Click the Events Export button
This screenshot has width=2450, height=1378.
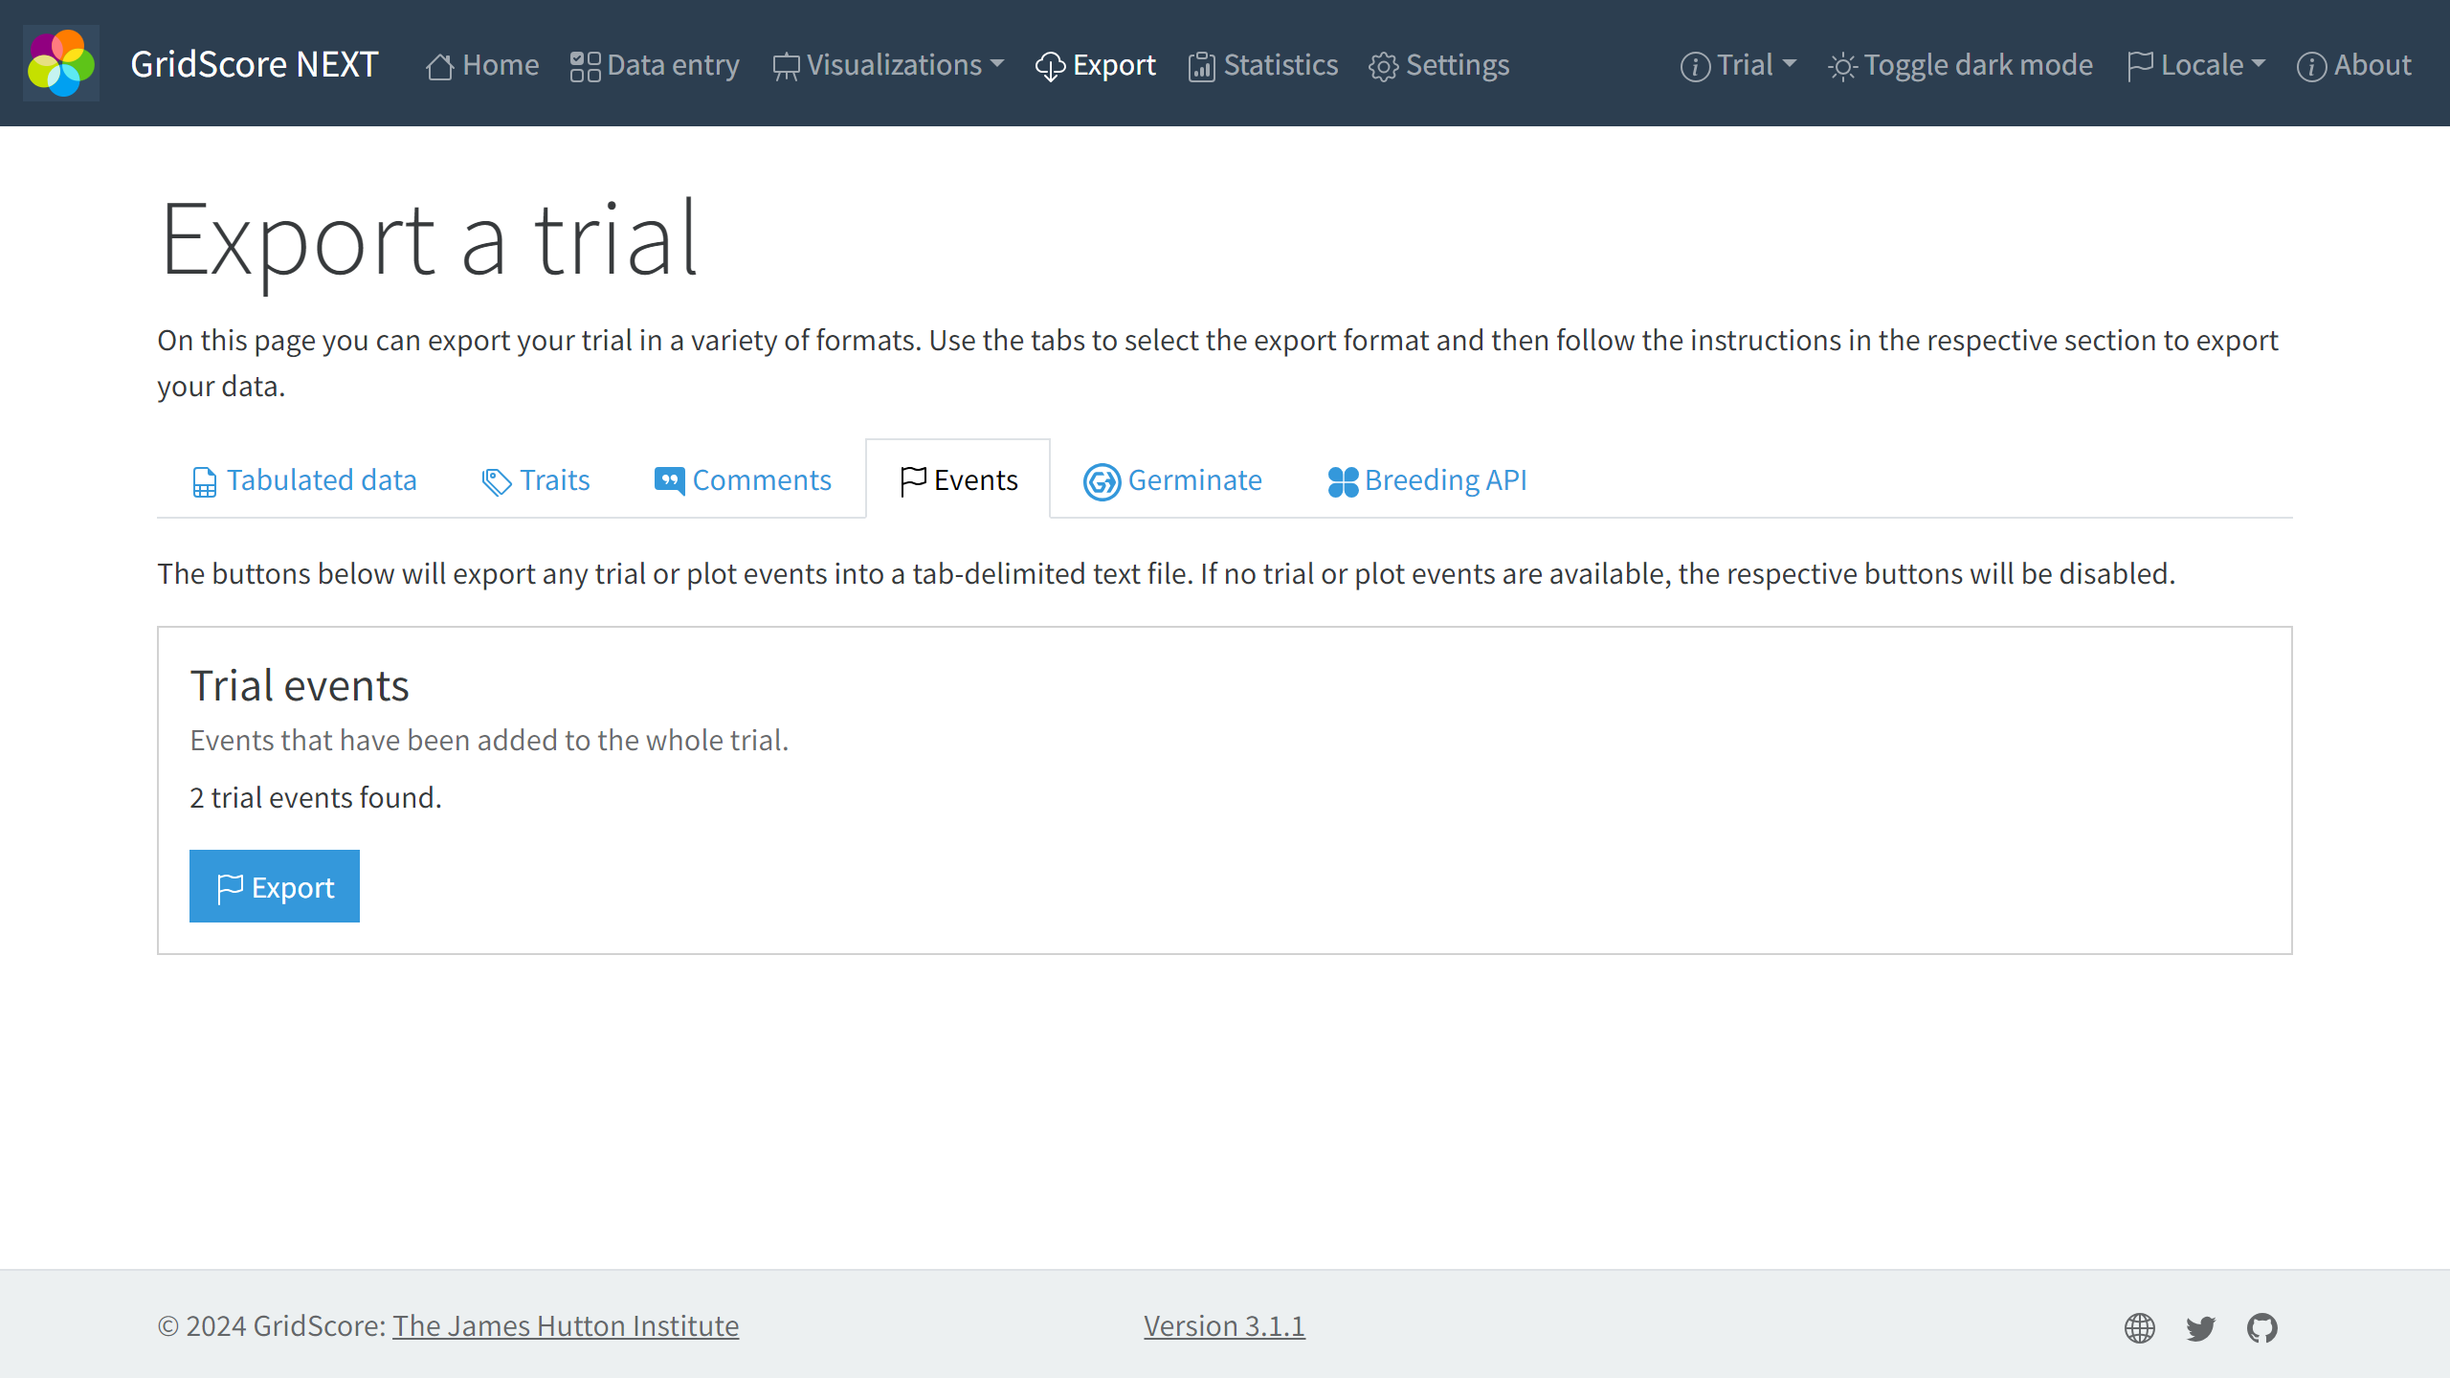275,885
